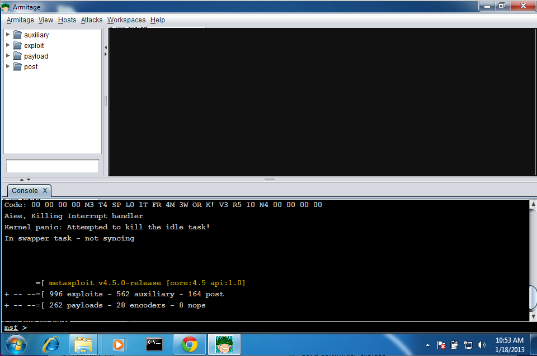Open the volume speaker tray icon
Screen dimensions: 537x356
482,345
